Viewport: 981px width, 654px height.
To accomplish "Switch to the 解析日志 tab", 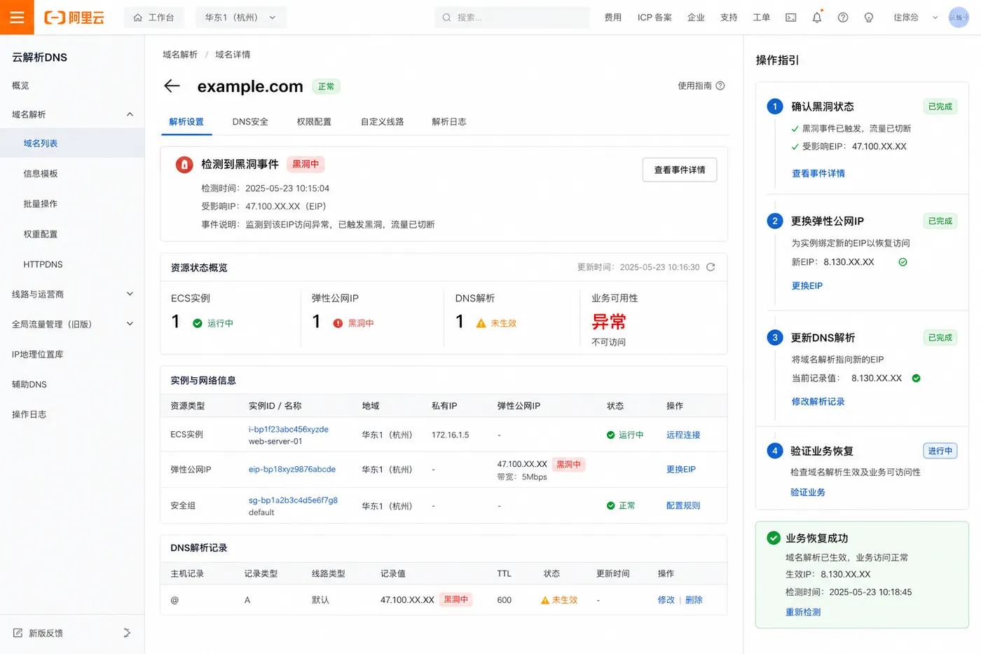I will coord(449,121).
